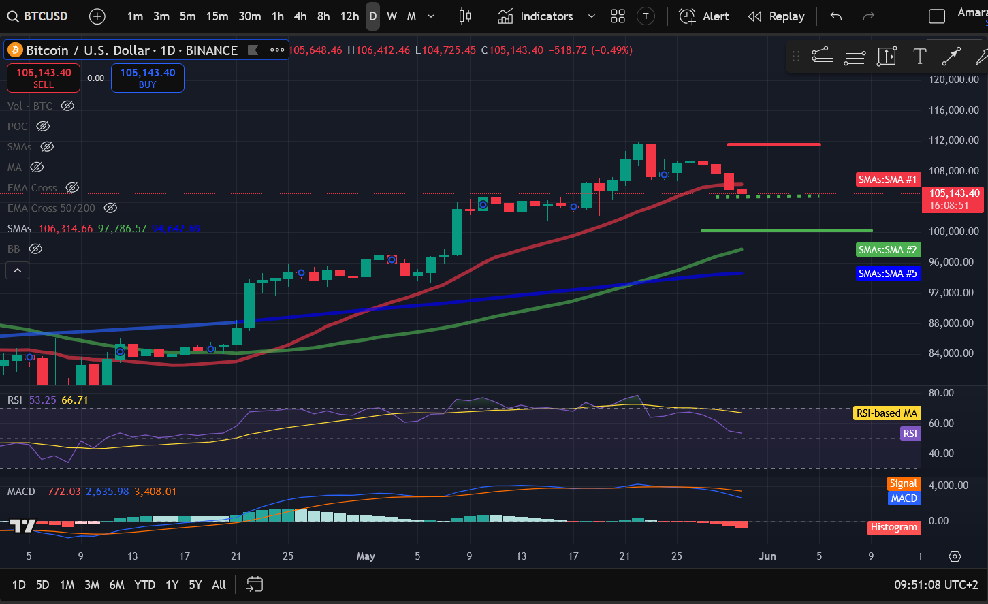Open the indicator templates grid icon

[618, 16]
